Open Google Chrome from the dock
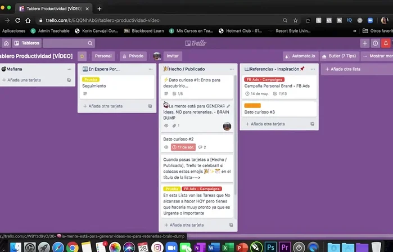Viewport: 393px width, 252px height. (x=72, y=247)
